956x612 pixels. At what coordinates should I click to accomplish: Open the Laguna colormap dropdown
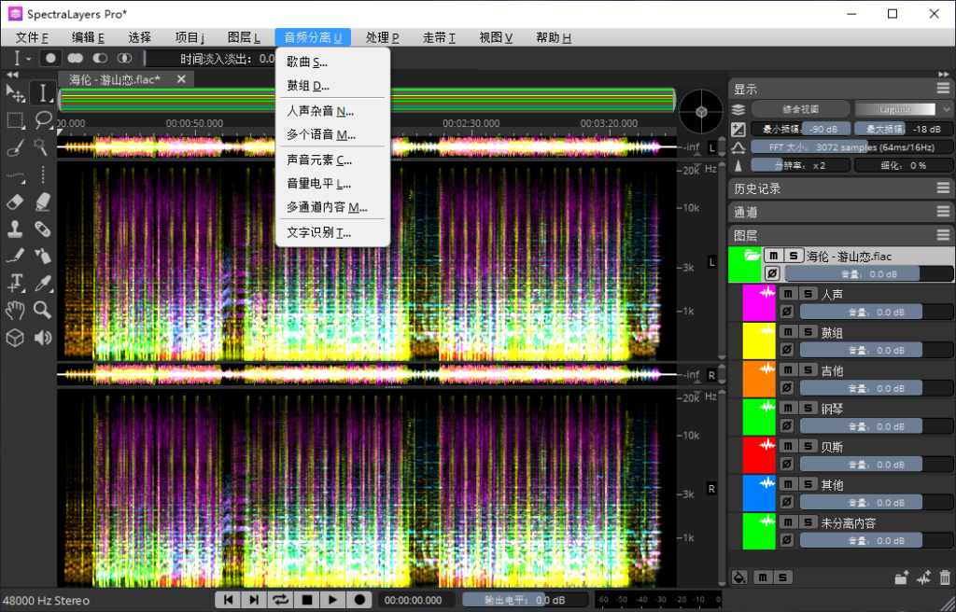click(x=904, y=110)
